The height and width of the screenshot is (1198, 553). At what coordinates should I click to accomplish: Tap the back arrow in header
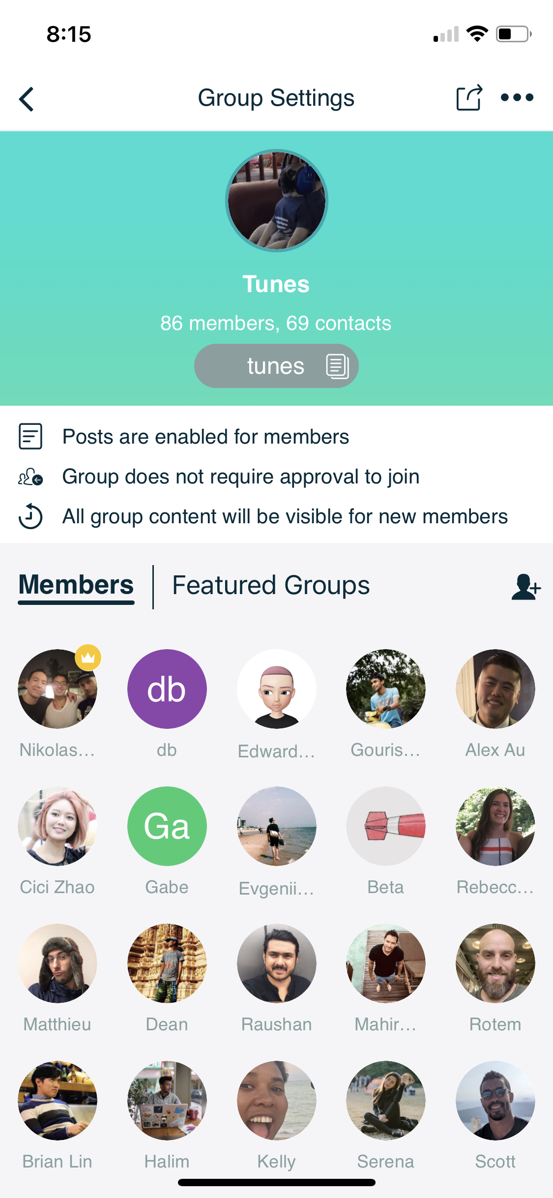point(27,99)
